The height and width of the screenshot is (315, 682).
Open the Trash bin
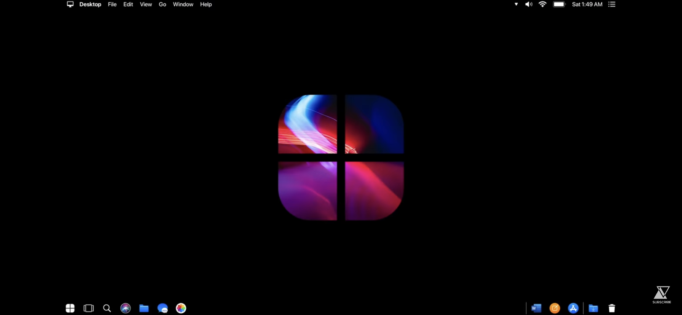(x=612, y=308)
